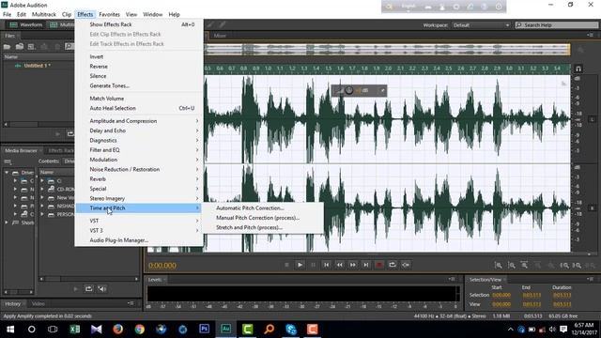Image resolution: width=601 pixels, height=338 pixels.
Task: Expand Reverb submenu
Action: (139, 179)
